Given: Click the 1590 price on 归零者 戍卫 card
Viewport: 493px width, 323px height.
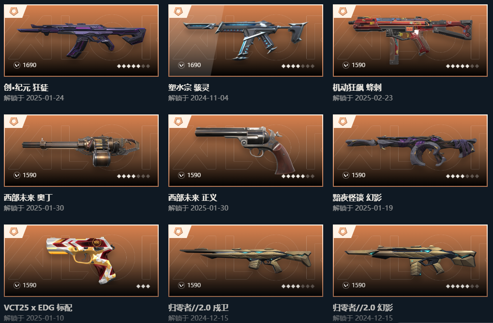Looking at the screenshot, I should pyautogui.click(x=194, y=285).
